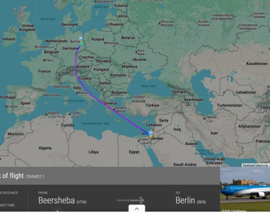Image resolution: width=270 pixels, height=213 pixels.
Task: Click the Kyiv city marker on the map
Action: [x=136, y=52]
